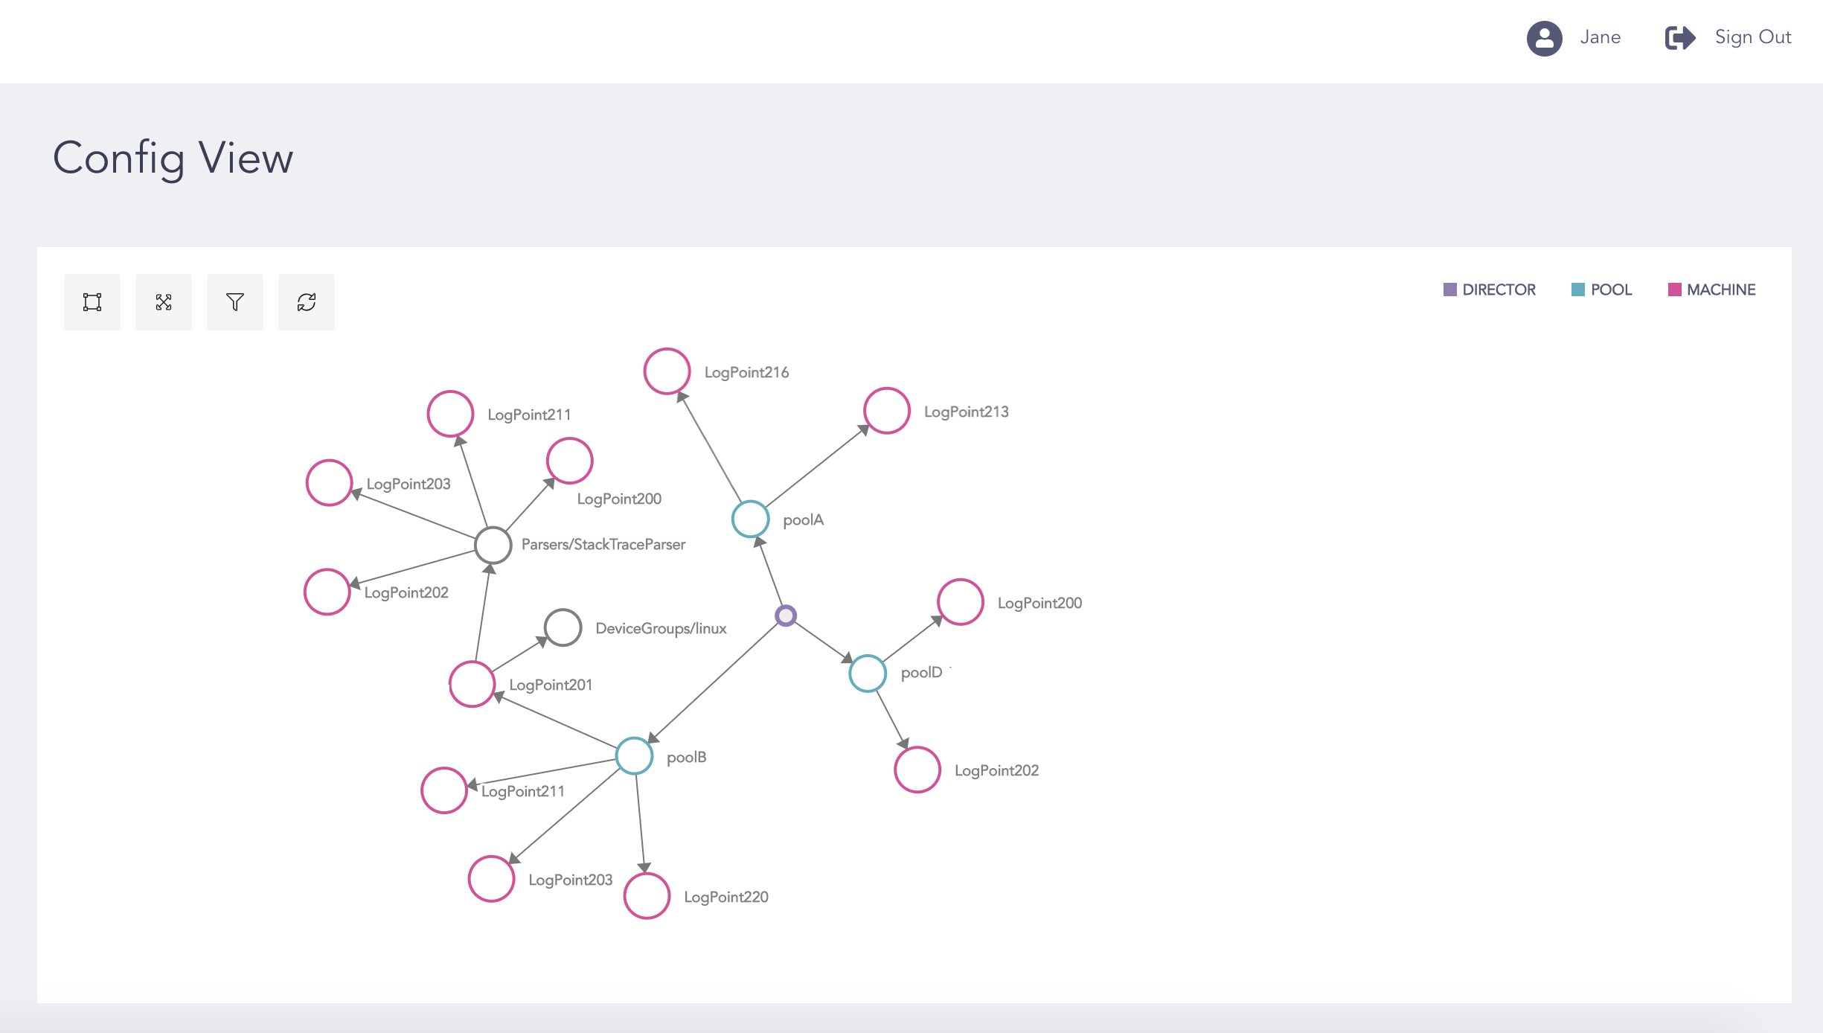Click the purple director node

786,615
